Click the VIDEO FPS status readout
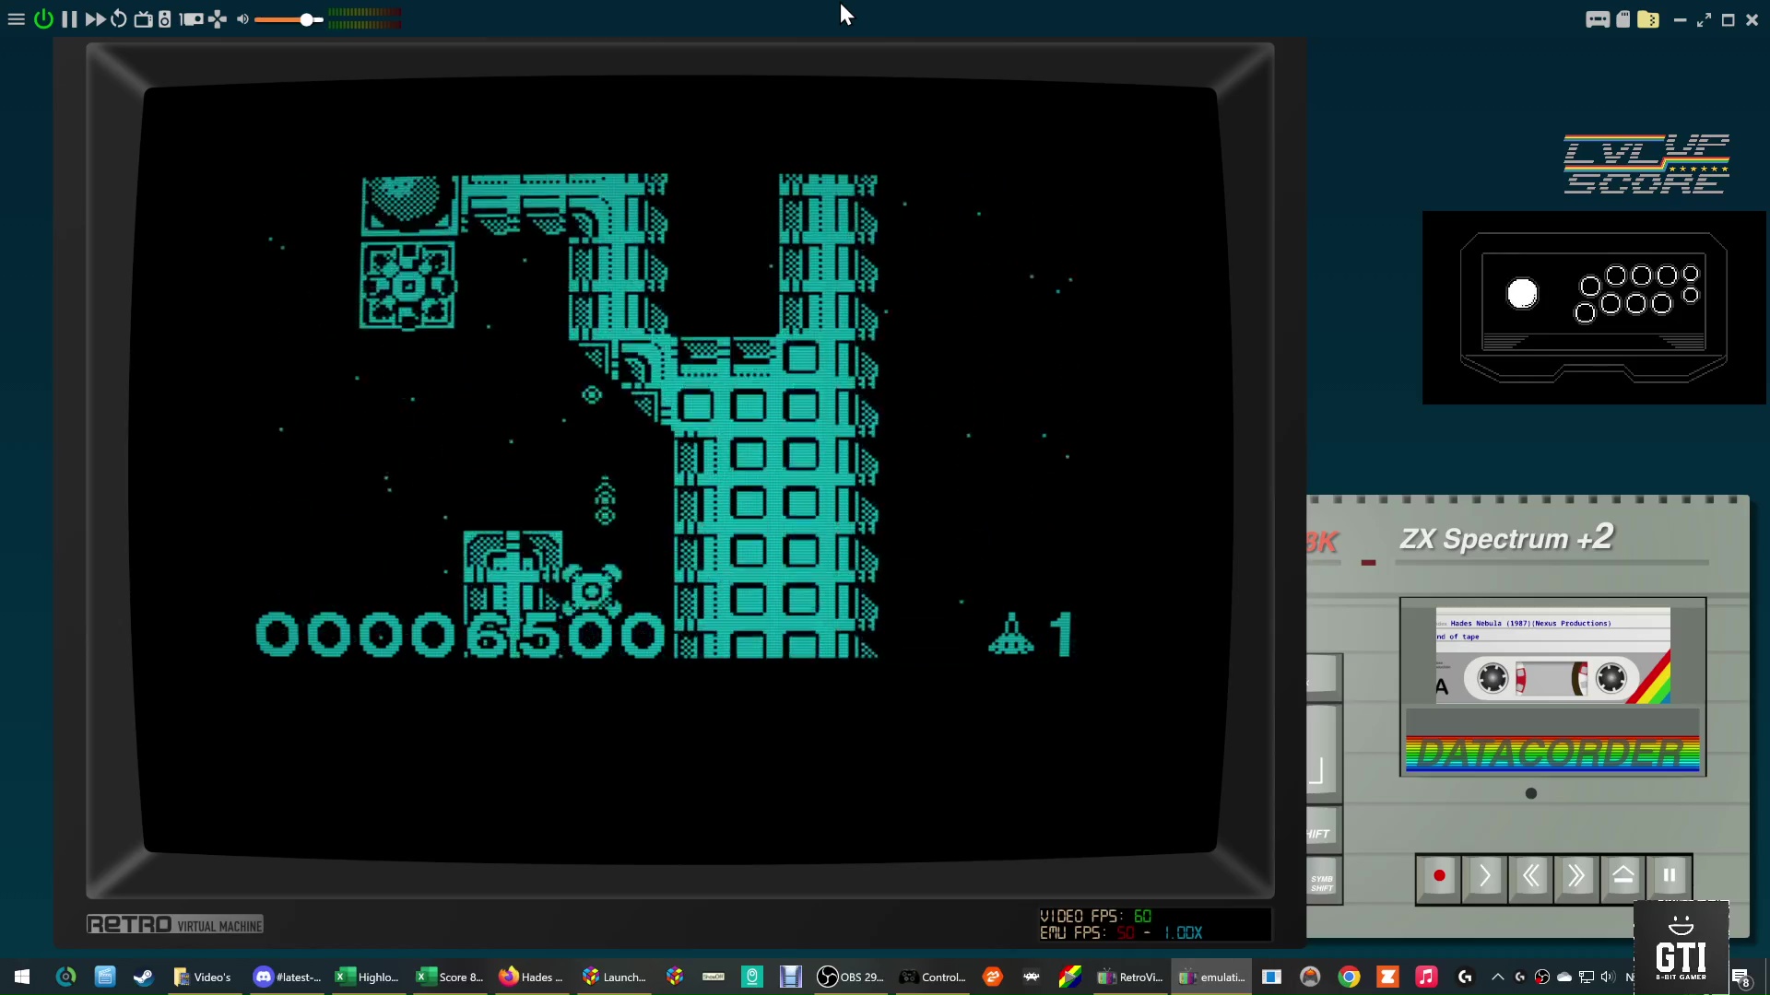 [x=1095, y=916]
